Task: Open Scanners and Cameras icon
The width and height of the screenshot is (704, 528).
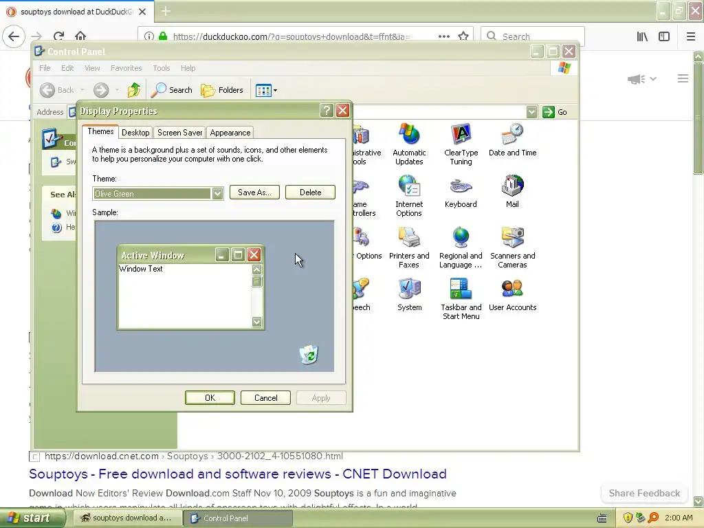Action: pos(512,247)
